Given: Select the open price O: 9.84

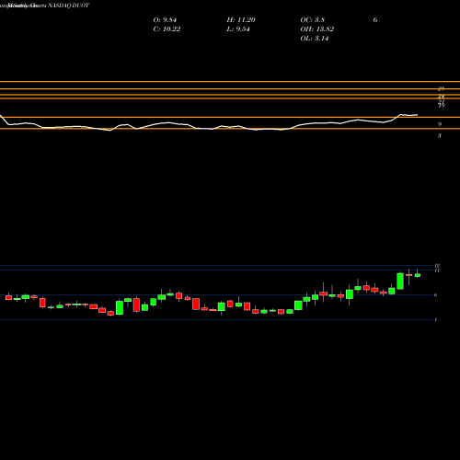Looking at the screenshot, I should point(165,20).
